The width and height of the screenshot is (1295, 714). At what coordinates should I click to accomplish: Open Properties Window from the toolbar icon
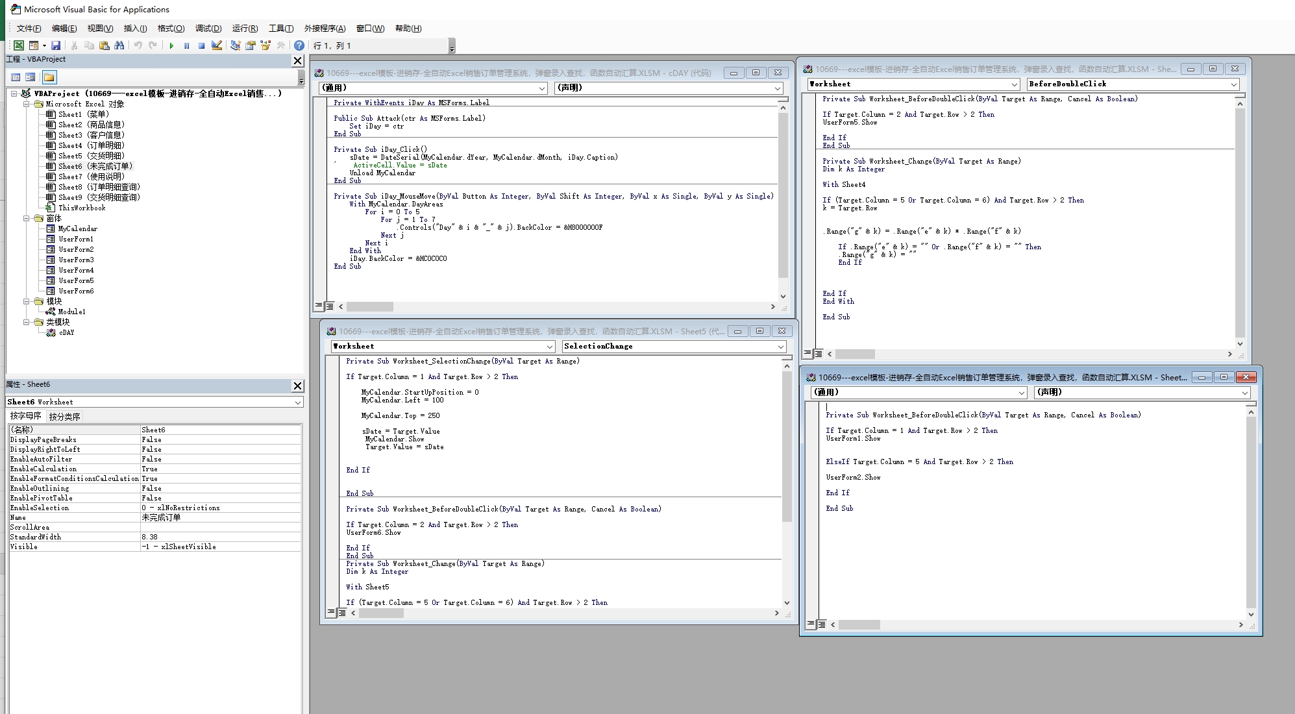pos(250,45)
